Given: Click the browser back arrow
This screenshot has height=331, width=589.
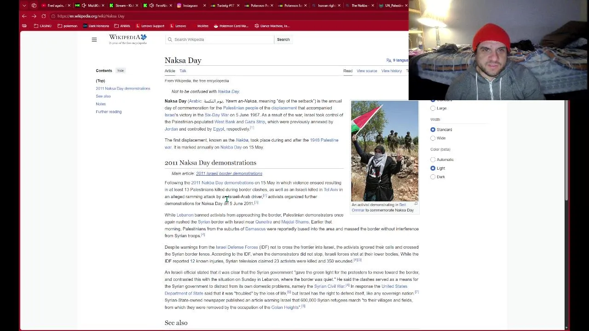Looking at the screenshot, I should 24,16.
